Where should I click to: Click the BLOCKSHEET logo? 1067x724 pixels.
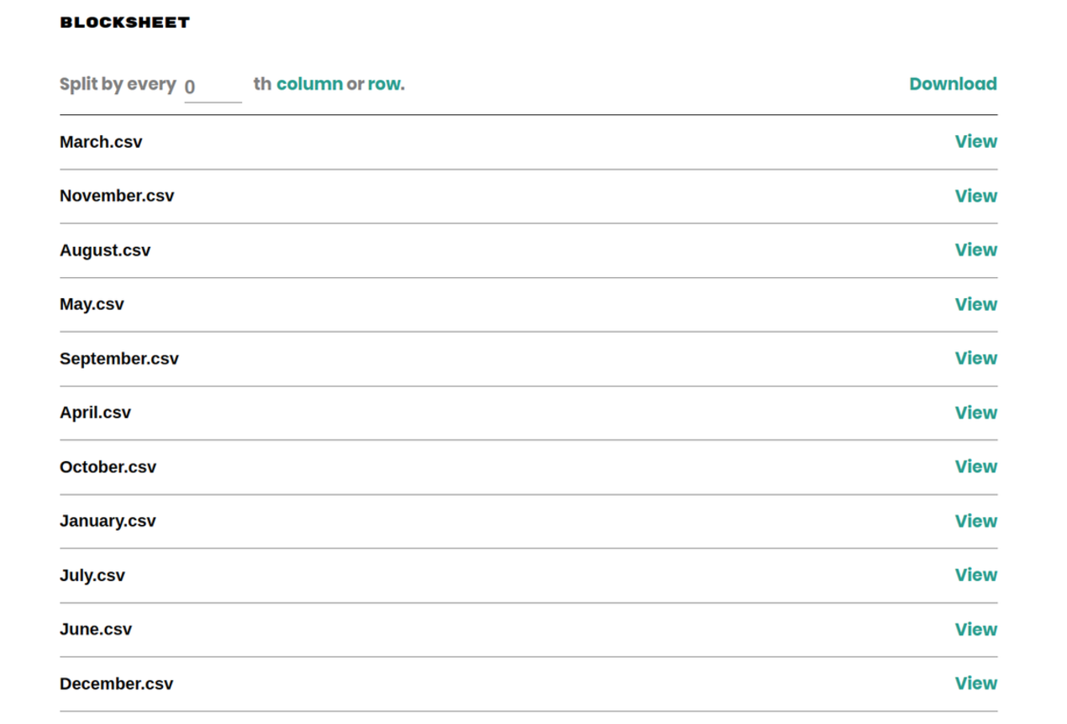124,23
